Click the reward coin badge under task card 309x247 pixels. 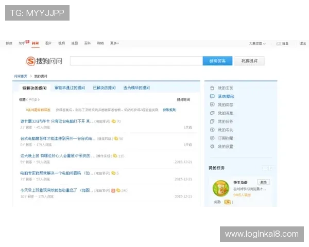click(x=228, y=202)
